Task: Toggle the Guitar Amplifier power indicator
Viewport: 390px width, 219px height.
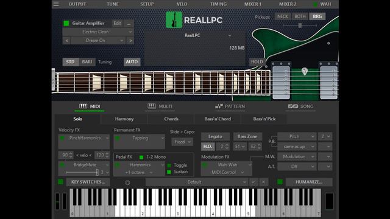Action: [x=66, y=23]
